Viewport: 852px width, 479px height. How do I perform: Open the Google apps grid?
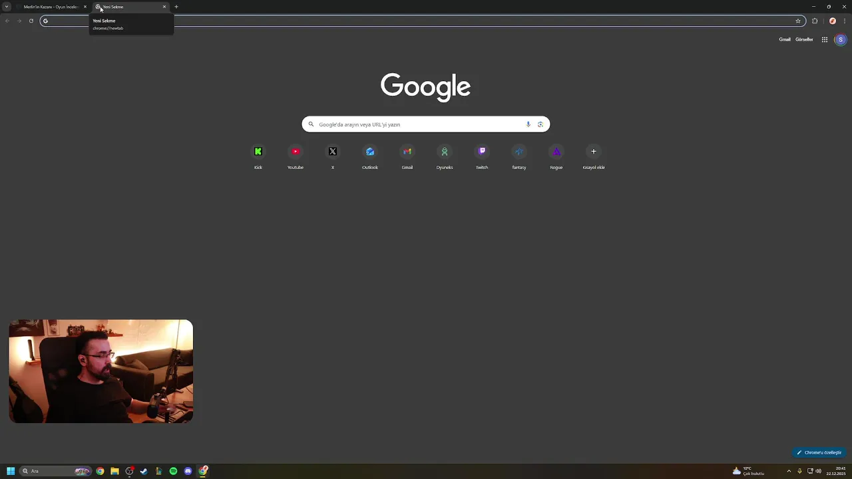click(825, 39)
